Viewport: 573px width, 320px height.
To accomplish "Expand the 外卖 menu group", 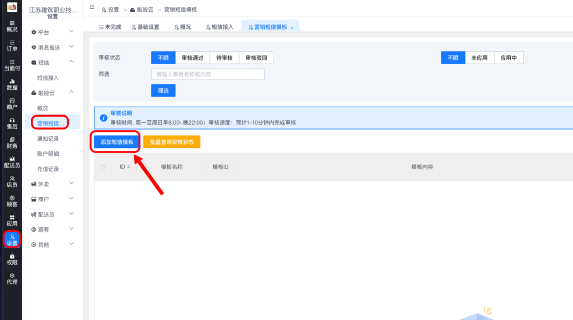I will pos(53,184).
